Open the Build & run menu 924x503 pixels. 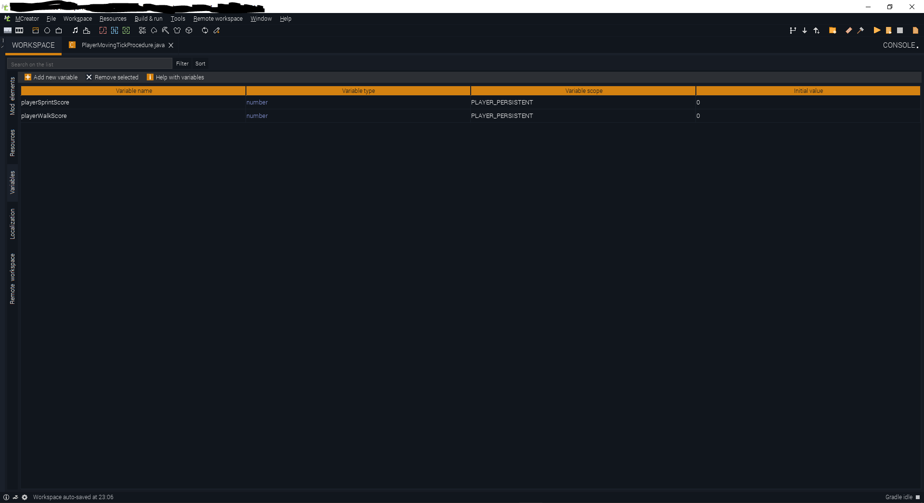(x=148, y=19)
